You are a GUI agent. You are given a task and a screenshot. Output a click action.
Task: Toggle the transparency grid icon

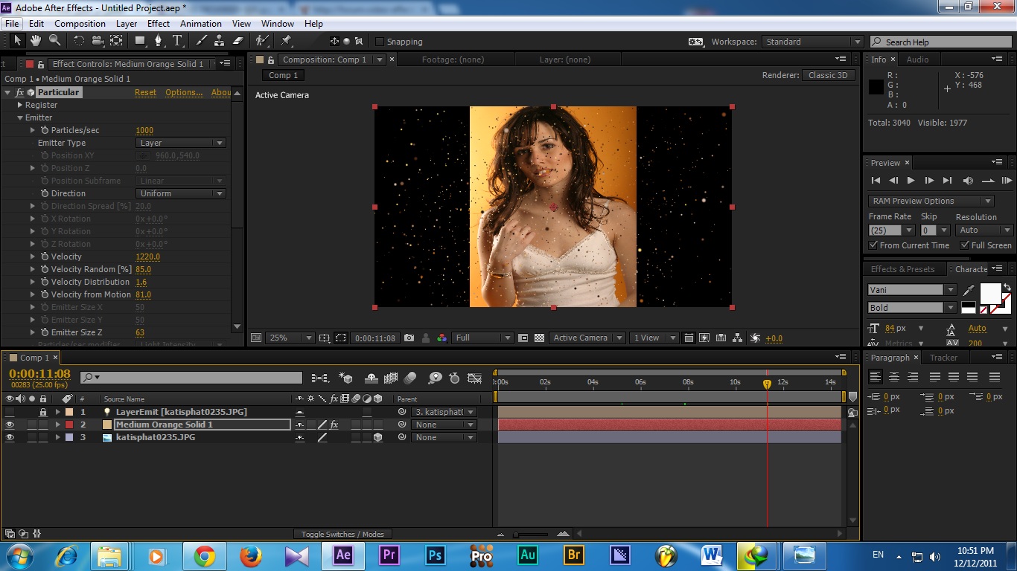[x=540, y=338]
